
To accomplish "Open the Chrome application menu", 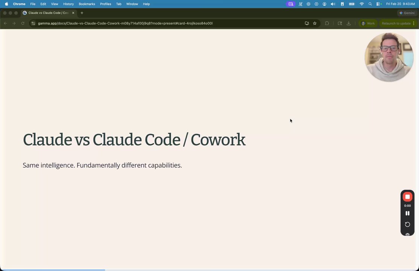I will tap(19, 4).
